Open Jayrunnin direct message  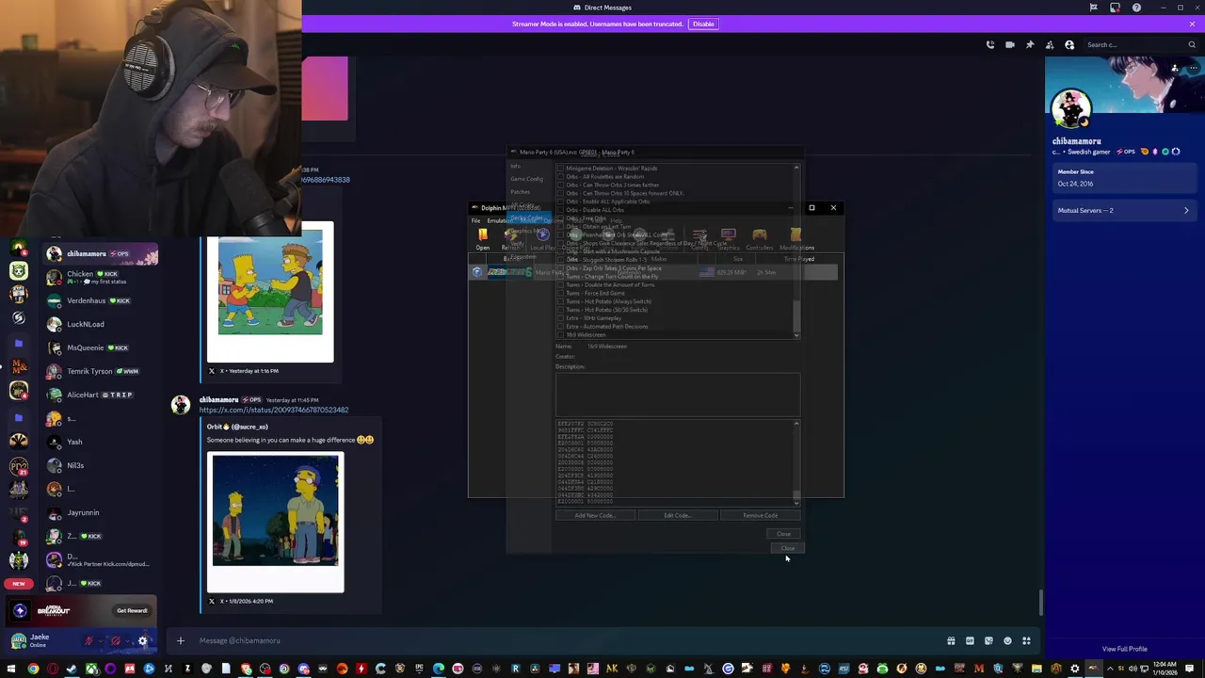click(x=101, y=512)
